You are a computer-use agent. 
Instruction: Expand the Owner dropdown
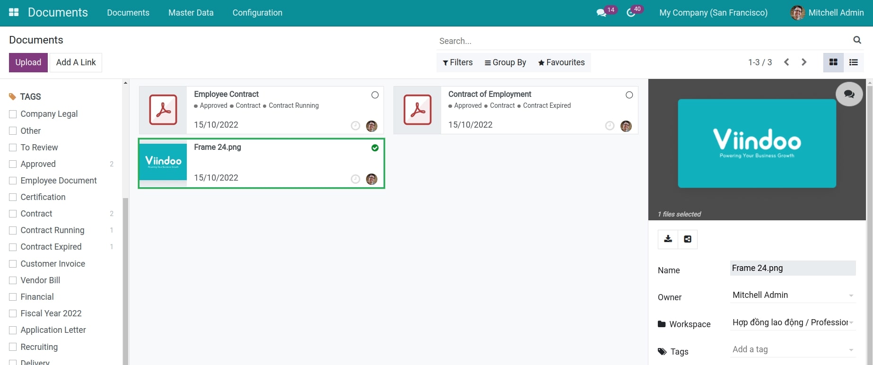pyautogui.click(x=851, y=295)
